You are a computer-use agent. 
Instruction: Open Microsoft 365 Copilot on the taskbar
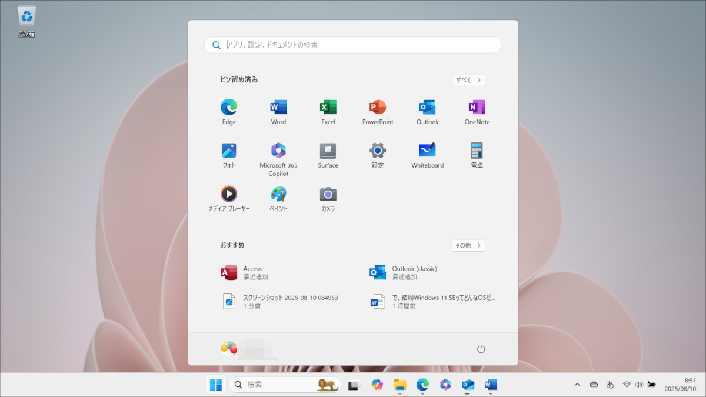point(445,385)
